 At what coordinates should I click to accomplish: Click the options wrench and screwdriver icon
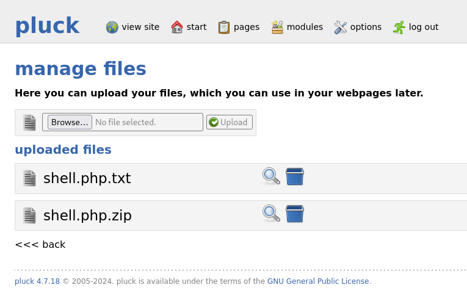tap(341, 27)
